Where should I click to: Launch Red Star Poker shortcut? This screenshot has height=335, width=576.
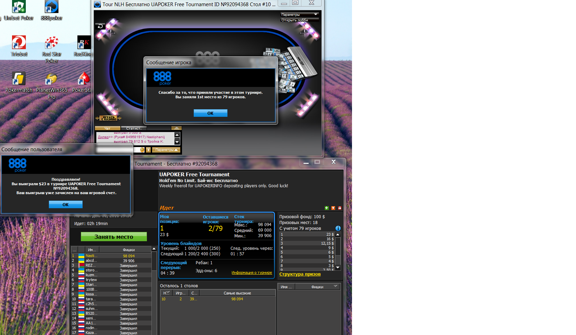[x=52, y=49]
